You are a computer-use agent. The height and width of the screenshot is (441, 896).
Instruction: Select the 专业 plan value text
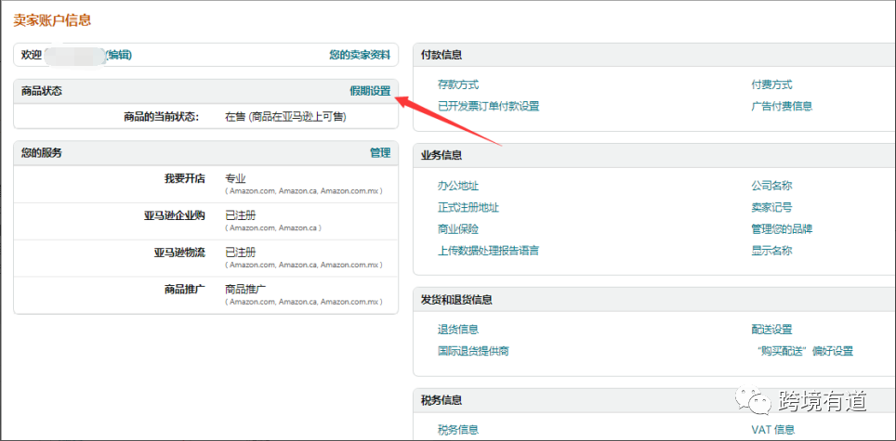coord(235,178)
